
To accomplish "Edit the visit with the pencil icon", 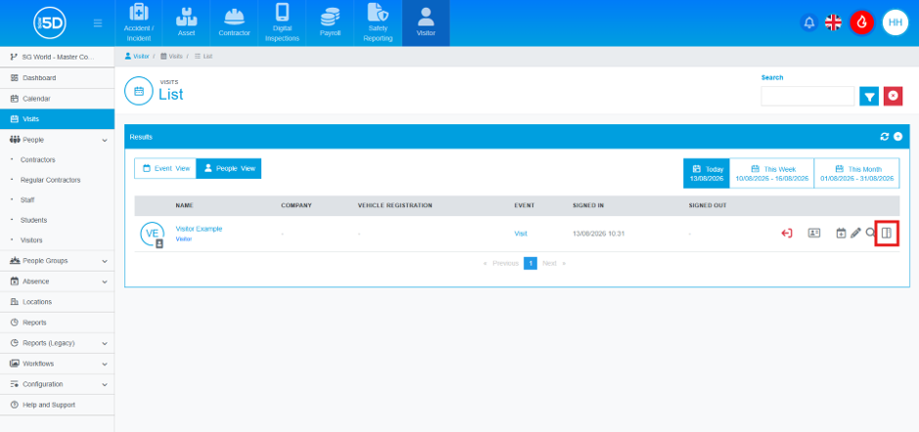I will coord(855,233).
